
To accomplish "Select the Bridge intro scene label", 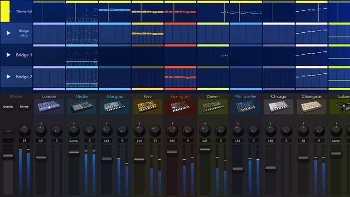I will point(24,33).
